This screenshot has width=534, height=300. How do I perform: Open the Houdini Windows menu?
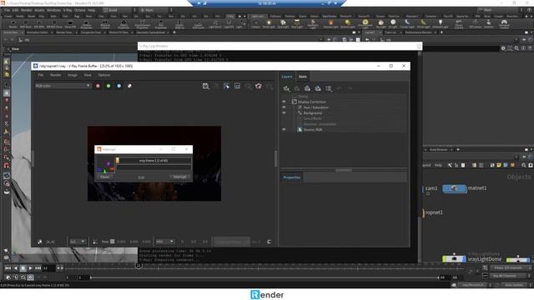(53, 10)
